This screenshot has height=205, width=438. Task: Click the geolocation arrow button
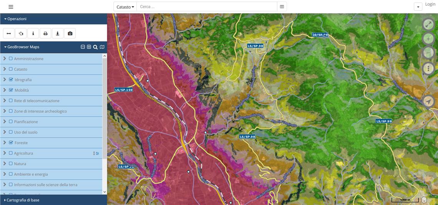coord(428,101)
